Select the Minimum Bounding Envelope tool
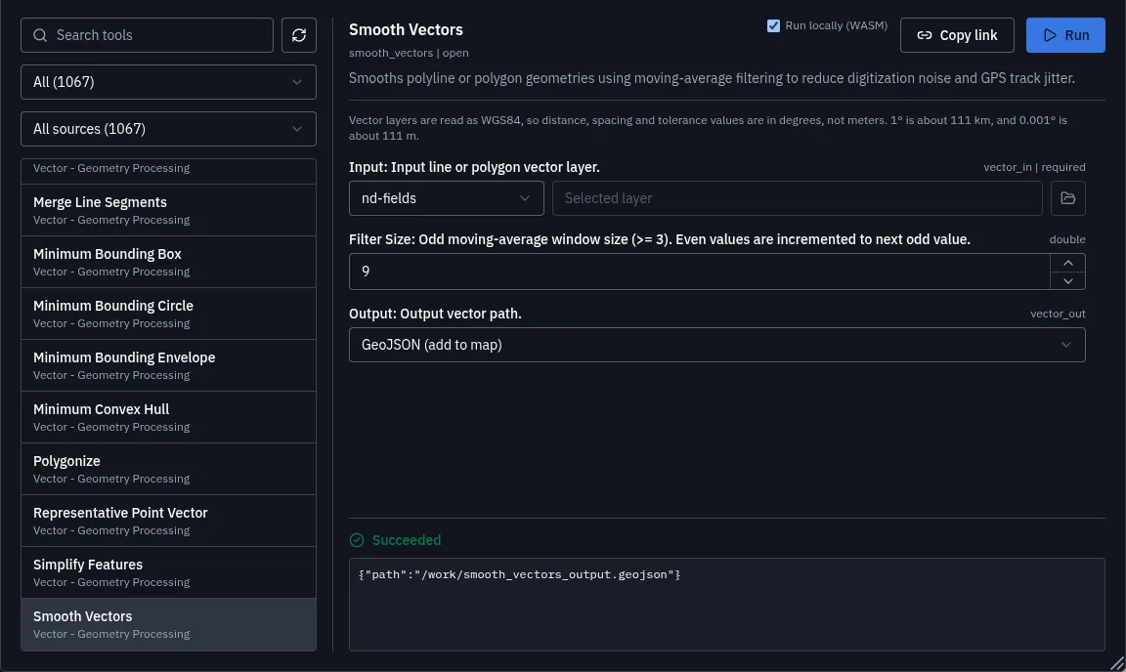 click(169, 365)
